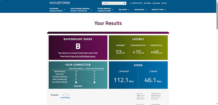Click the Mean: 53.5 ms statistic
This screenshot has width=218, height=105.
click(141, 99)
